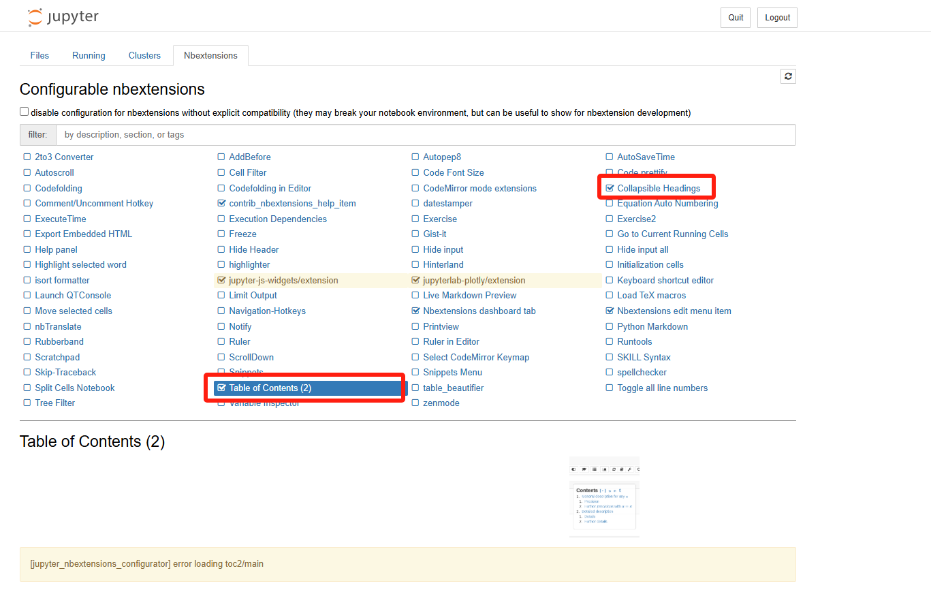Select the Snippets Menu extension
The height and width of the screenshot is (592, 931).
pos(452,373)
